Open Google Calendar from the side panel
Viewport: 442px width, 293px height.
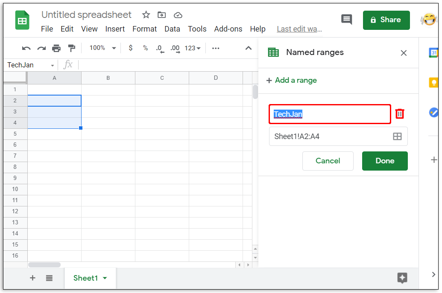pyautogui.click(x=434, y=53)
